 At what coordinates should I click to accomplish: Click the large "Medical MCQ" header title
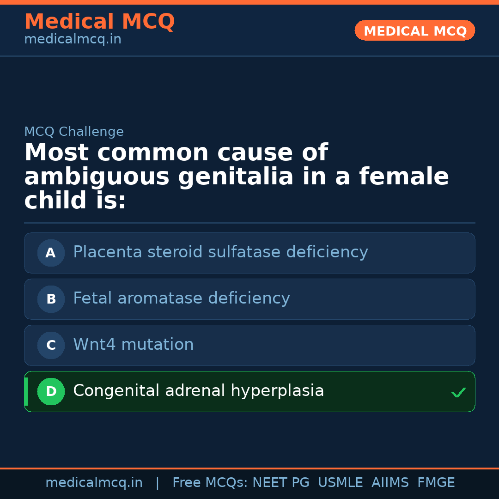(99, 22)
